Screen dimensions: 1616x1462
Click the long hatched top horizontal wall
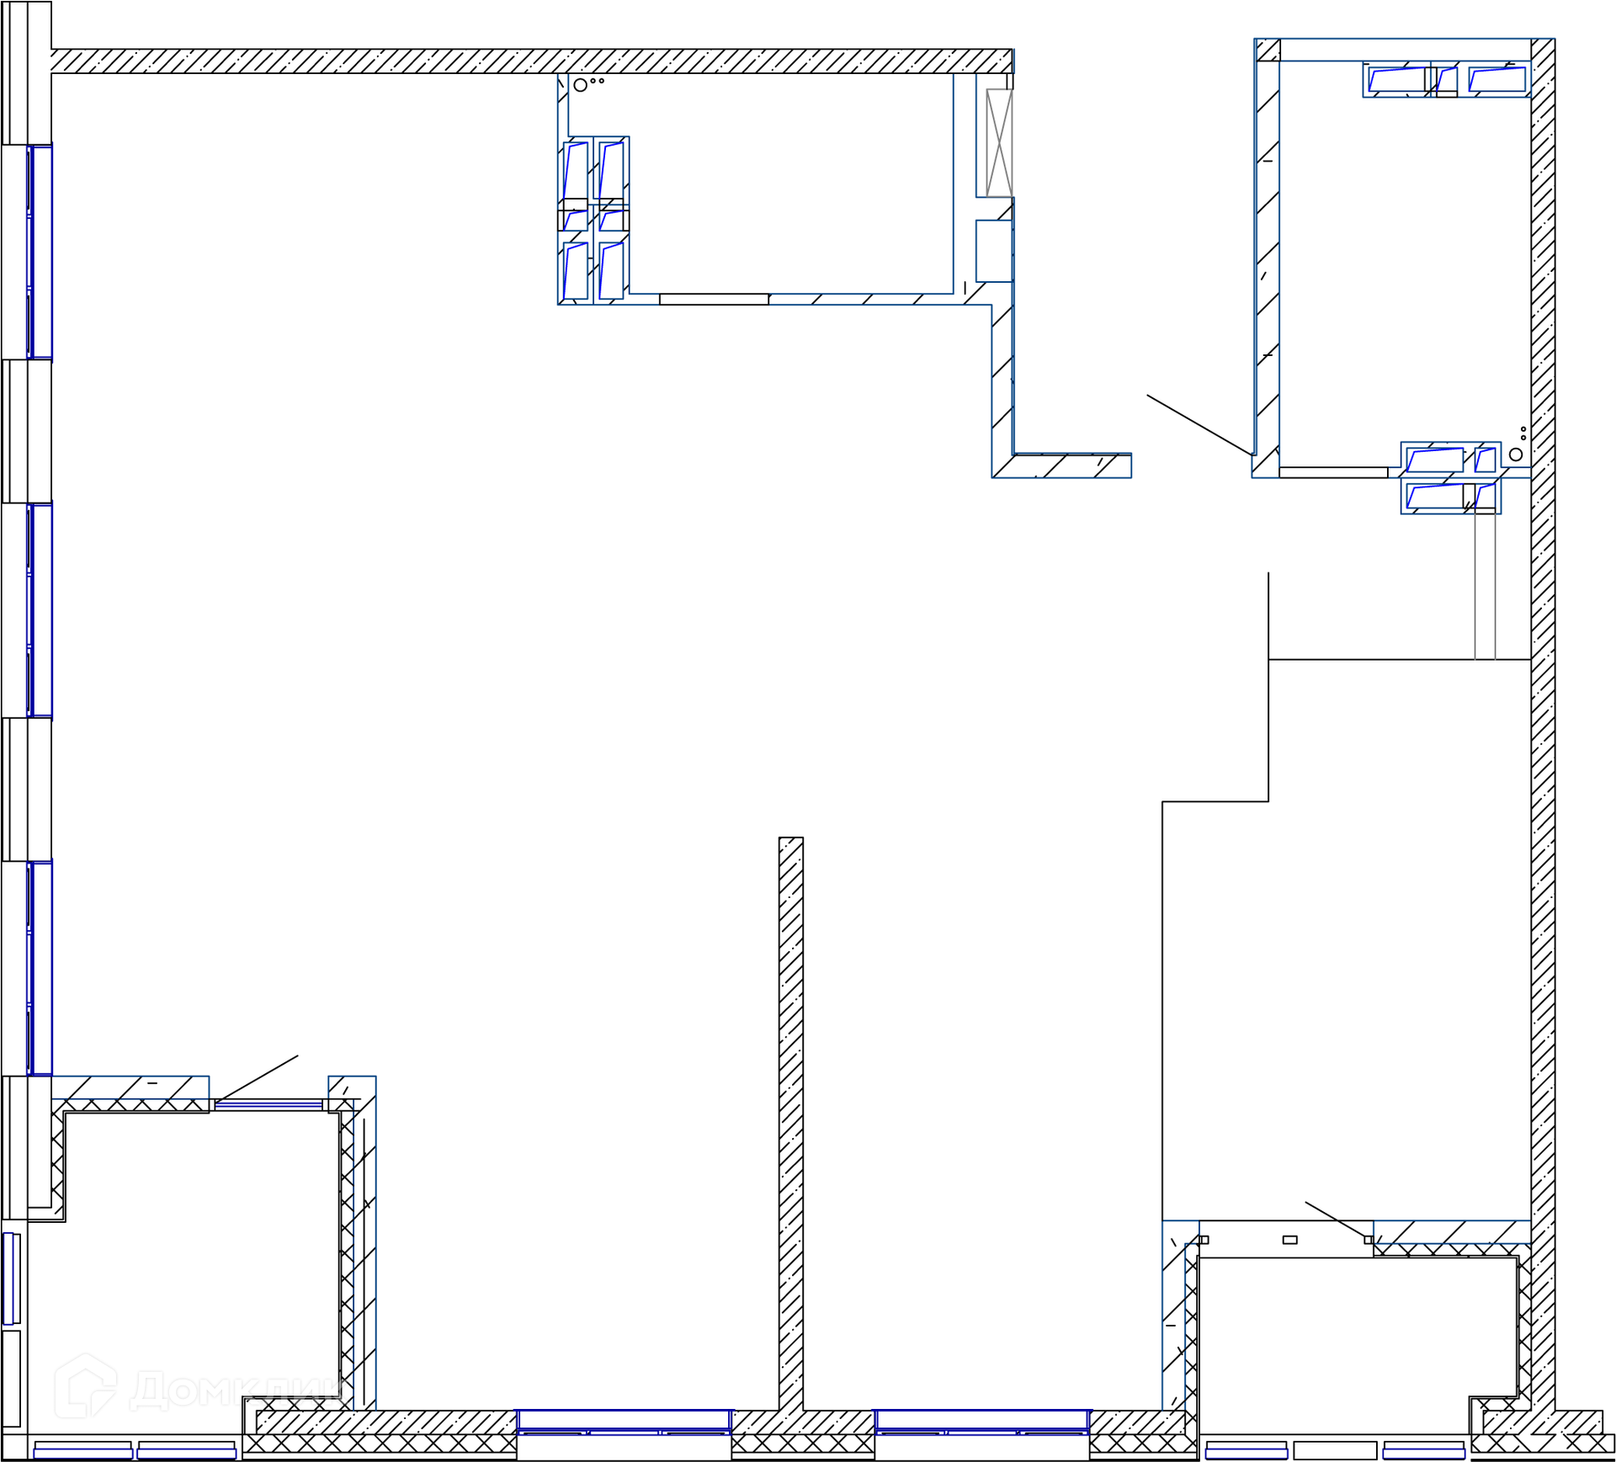531,61
